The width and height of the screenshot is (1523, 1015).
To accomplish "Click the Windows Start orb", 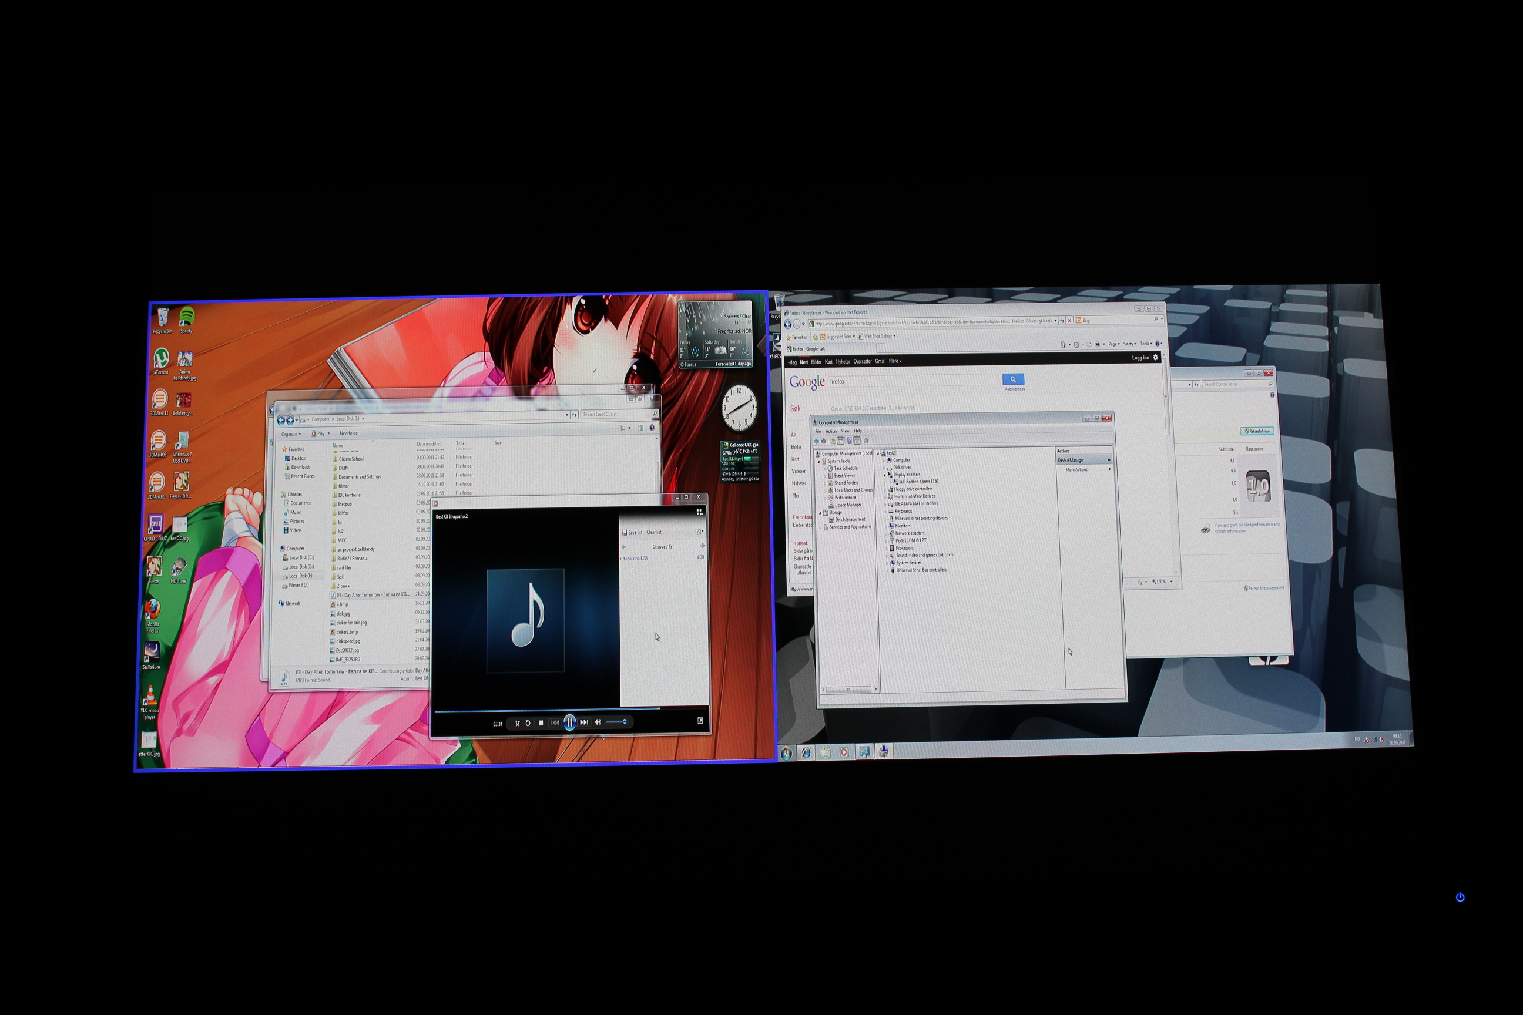I will pyautogui.click(x=786, y=754).
